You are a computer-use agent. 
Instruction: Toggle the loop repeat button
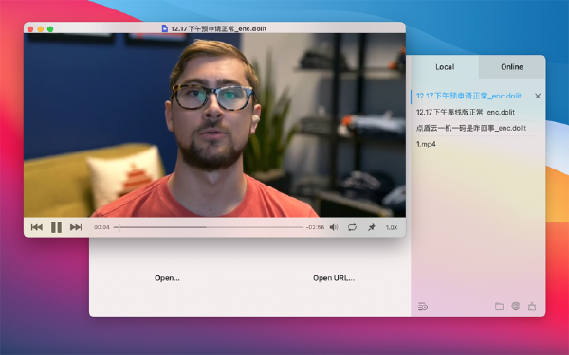coord(352,227)
